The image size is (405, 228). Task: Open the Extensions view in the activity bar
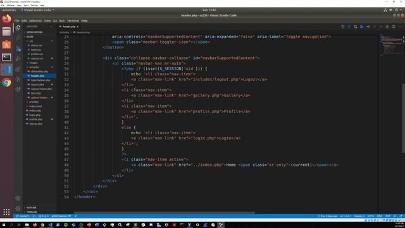18,69
